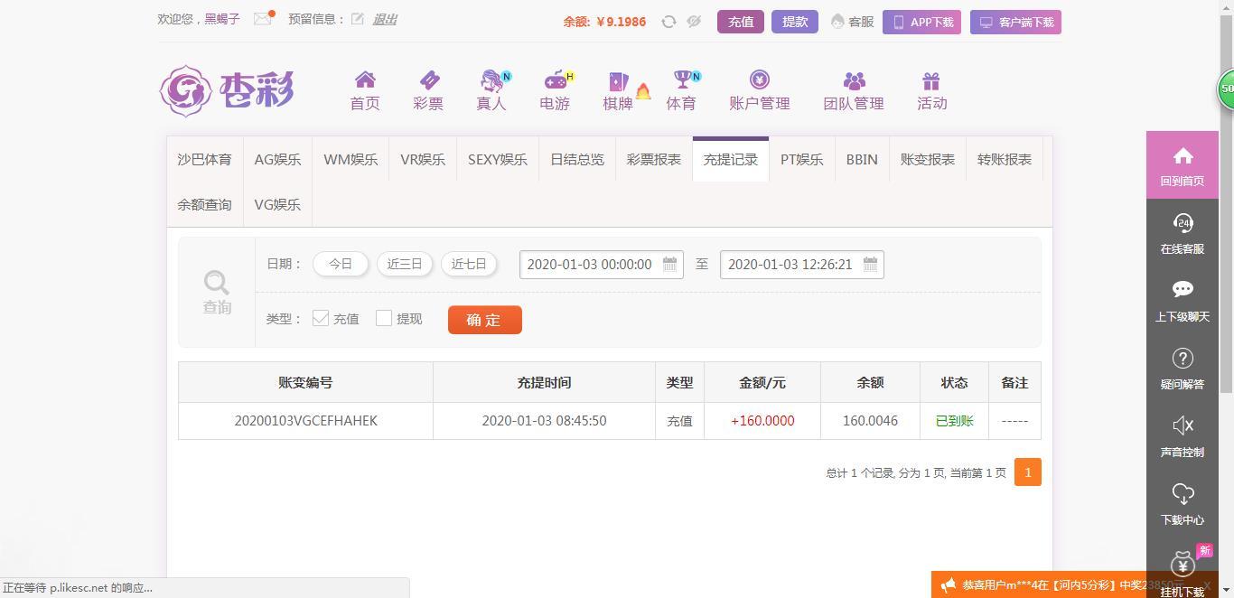Toggle balance visibility eye icon
Screen dimensions: 1234x598
(x=694, y=22)
